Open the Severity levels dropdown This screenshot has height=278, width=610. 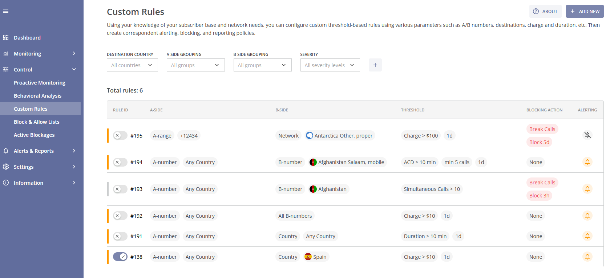click(330, 65)
